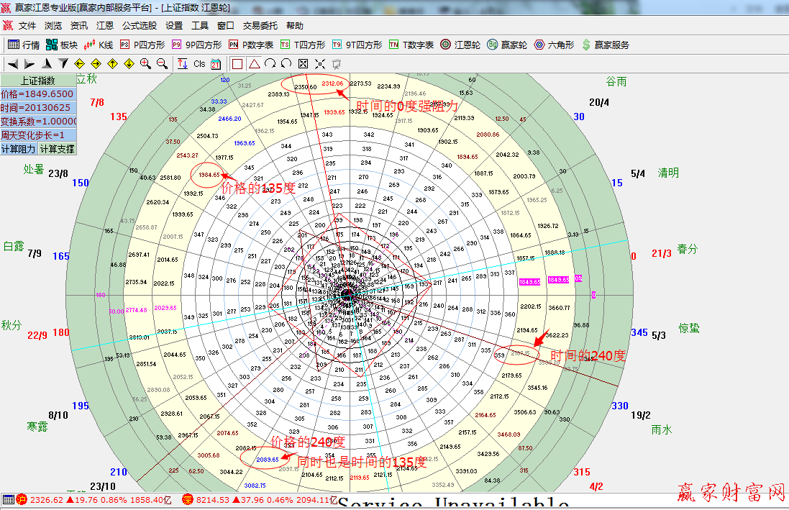Click the calendar date icon
This screenshot has height=510, width=789.
point(216,63)
